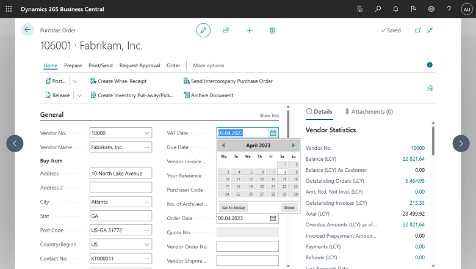
Task: Click the flag icon in header
Action: pos(413,9)
